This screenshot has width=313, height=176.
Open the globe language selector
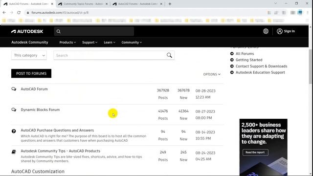coord(266,31)
